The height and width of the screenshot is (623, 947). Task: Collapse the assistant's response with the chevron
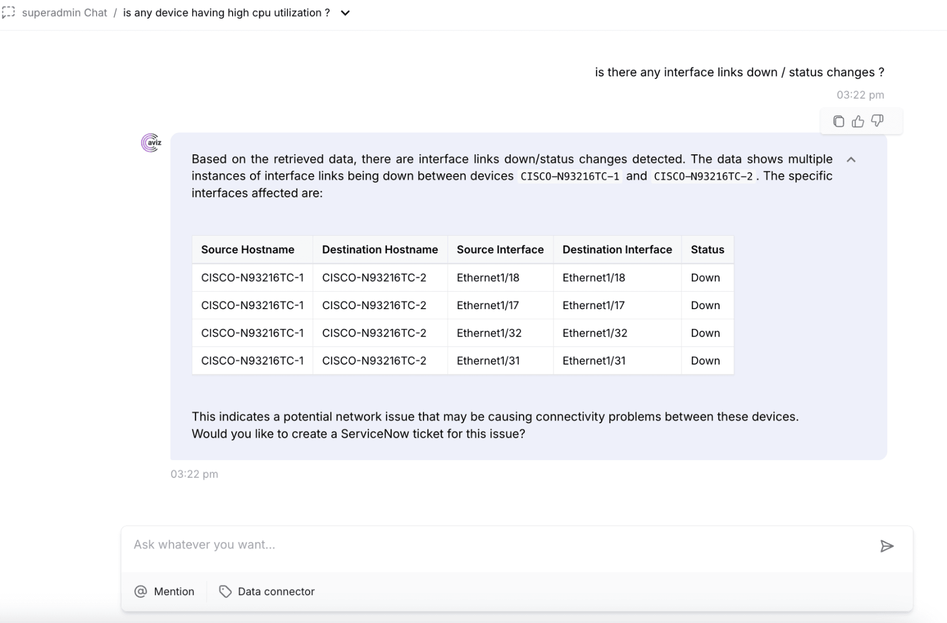click(851, 160)
